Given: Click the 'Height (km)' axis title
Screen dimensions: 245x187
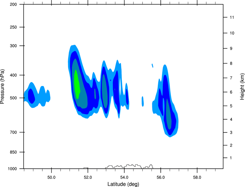Looking at the screenshot, I should (x=242, y=86).
